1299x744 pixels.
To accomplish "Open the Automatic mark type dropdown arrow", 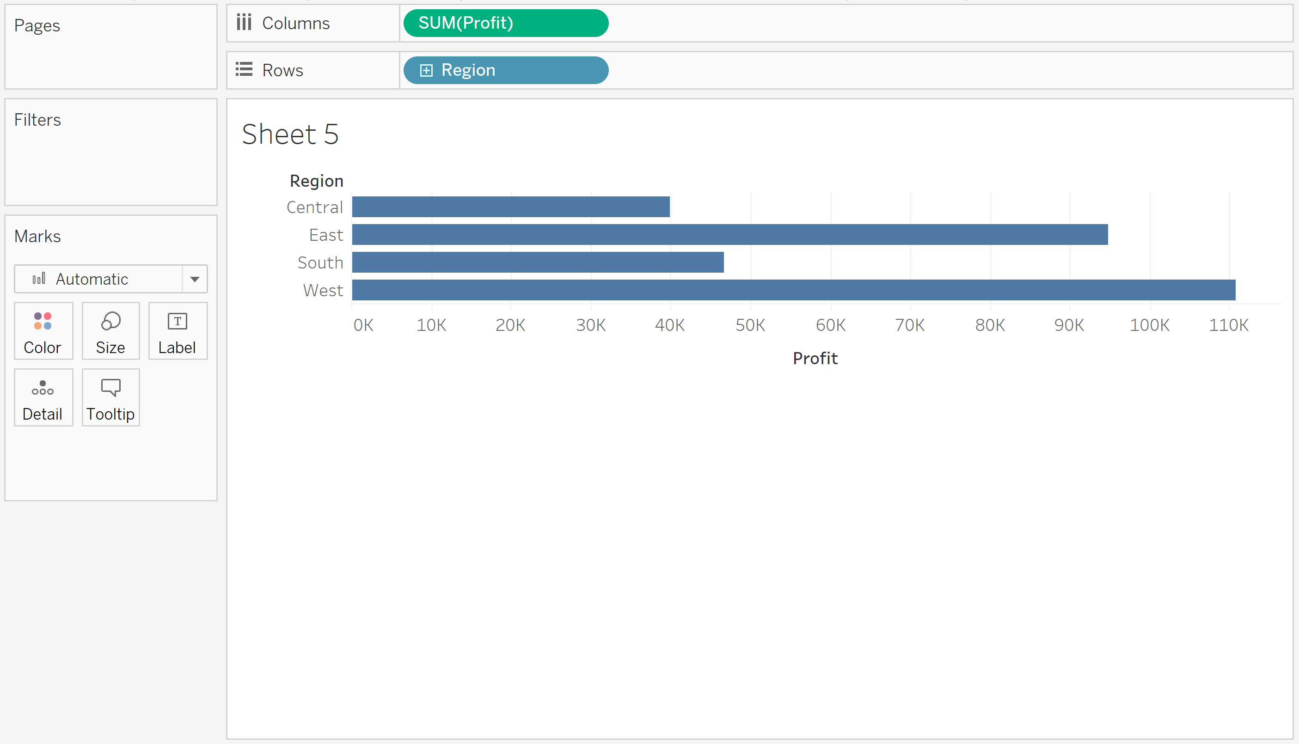I will pyautogui.click(x=195, y=279).
